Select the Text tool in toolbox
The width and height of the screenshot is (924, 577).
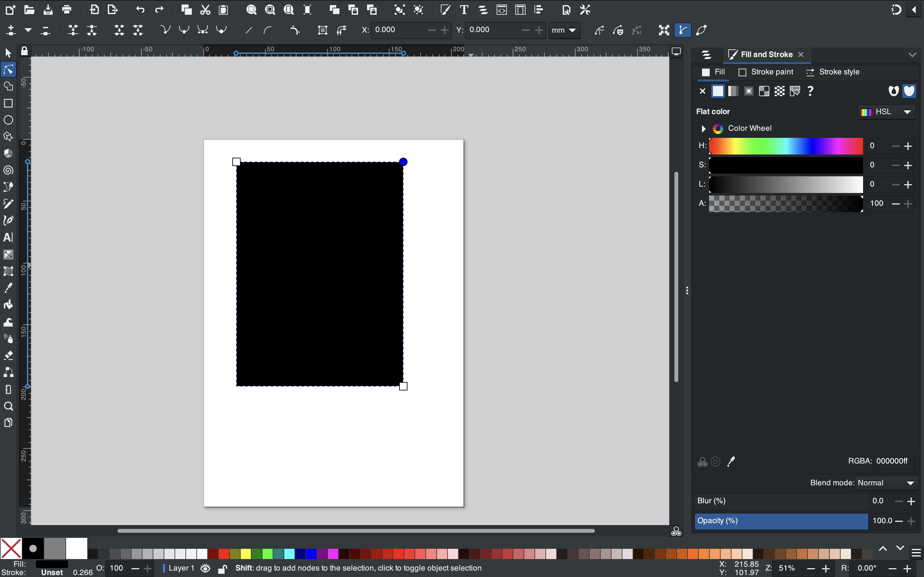(8, 237)
